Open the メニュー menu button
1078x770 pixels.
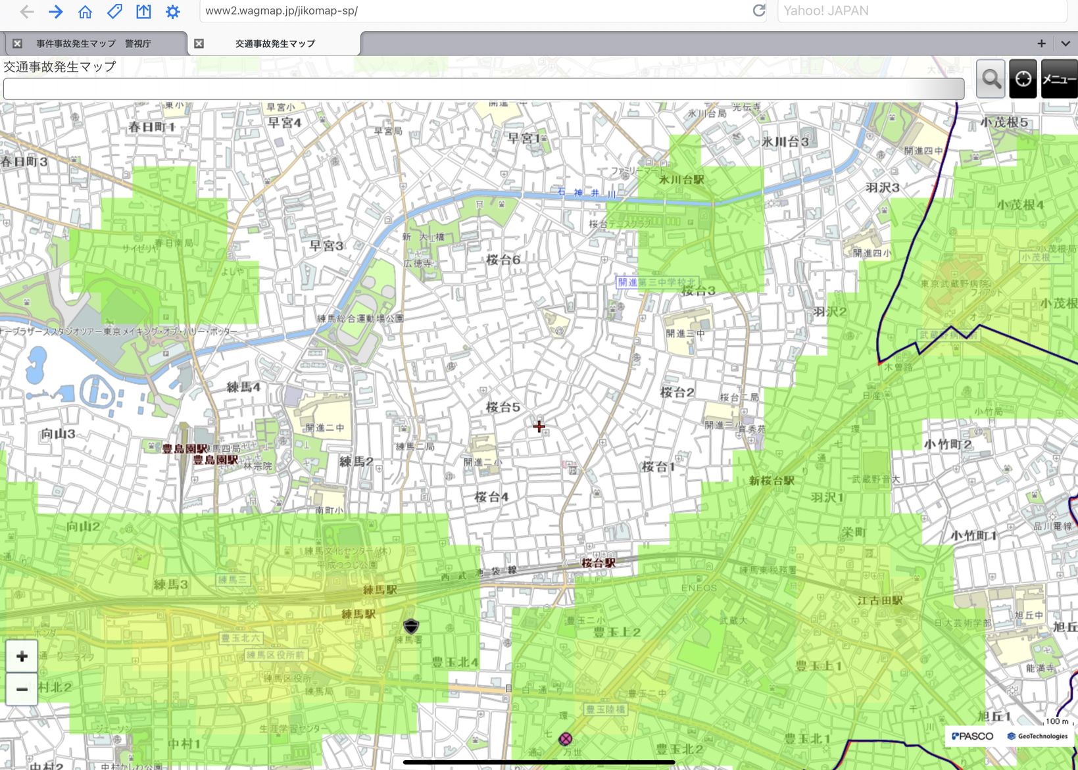(1059, 79)
